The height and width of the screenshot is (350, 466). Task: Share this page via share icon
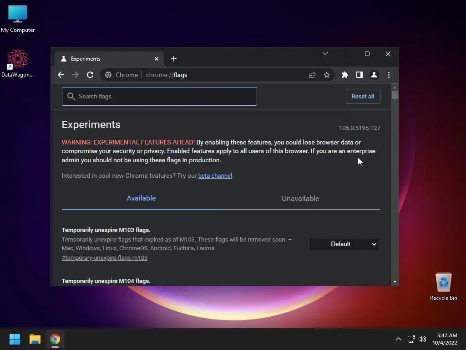(312, 75)
